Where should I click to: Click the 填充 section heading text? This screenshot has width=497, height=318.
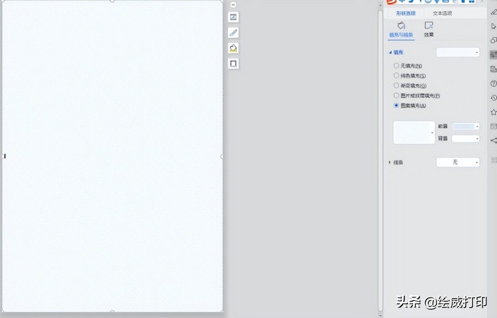click(399, 52)
